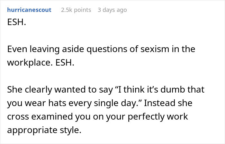Click the line "workplace. ESH."
Screen dimensions: 225x144
(x=40, y=62)
